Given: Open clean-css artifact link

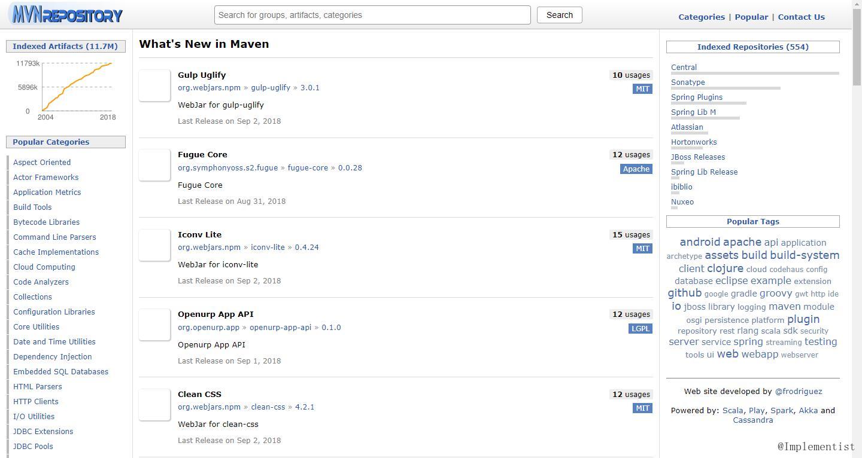Looking at the screenshot, I should (x=268, y=407).
